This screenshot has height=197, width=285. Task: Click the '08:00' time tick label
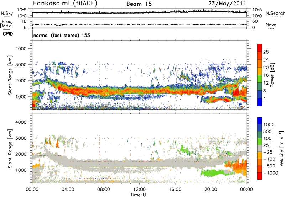tap(104, 190)
